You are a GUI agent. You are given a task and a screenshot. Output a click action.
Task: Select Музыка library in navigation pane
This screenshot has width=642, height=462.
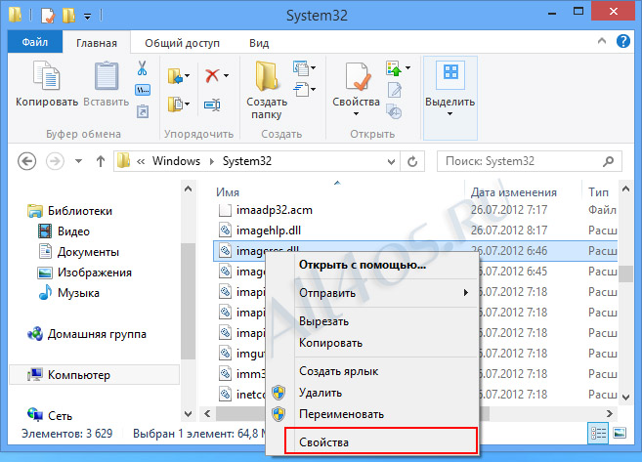point(68,293)
